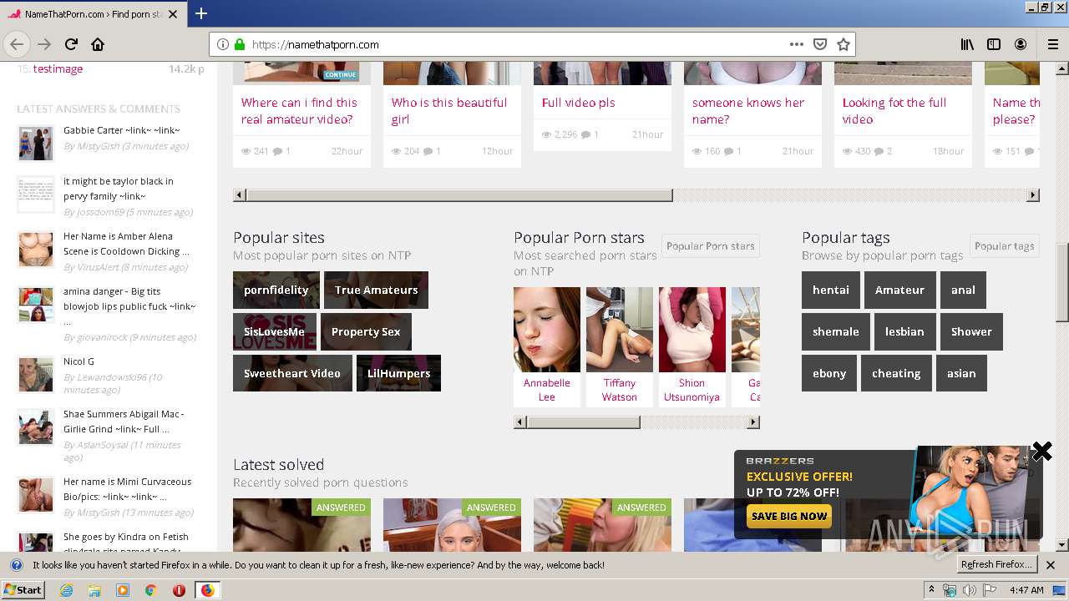Viewport: 1069px width, 601px height.
Task: Launch Internet Explorer from taskbar
Action: (67, 590)
